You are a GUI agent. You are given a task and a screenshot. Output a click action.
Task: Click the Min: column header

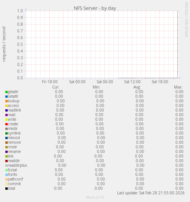click(96, 87)
